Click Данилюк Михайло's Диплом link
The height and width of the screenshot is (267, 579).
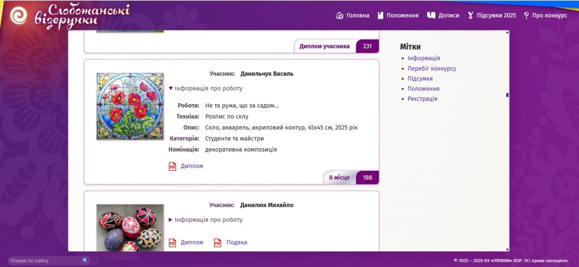point(192,243)
